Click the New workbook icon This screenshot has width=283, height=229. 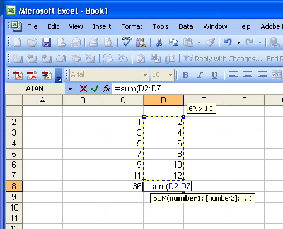[x=18, y=42]
